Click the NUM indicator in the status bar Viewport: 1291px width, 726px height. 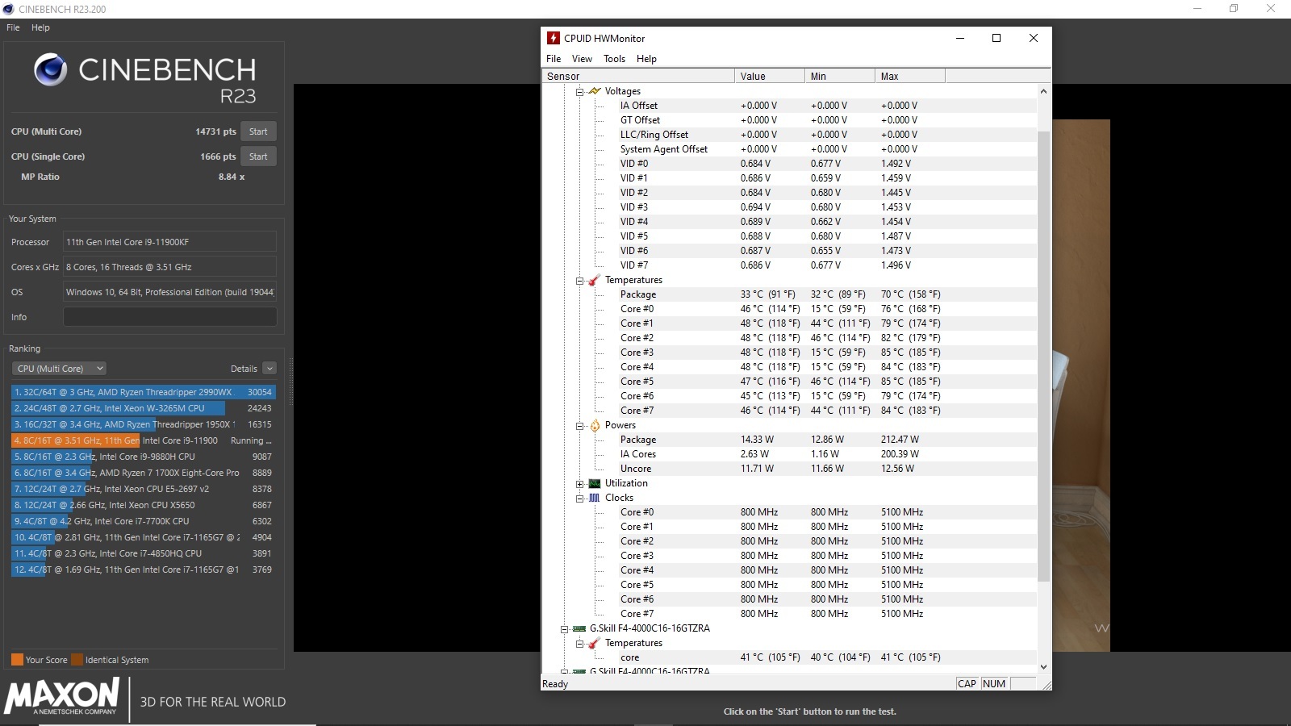[994, 683]
